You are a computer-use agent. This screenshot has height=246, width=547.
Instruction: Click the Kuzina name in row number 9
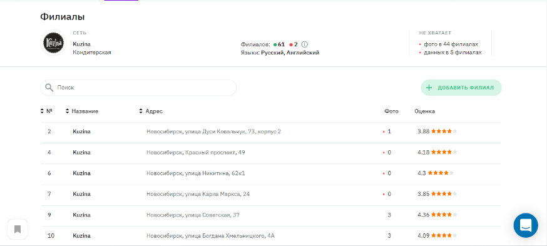tap(81, 215)
